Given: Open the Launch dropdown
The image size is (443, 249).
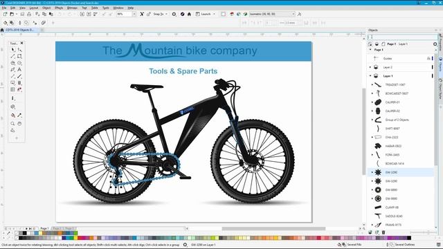Looking at the screenshot, I should (x=214, y=14).
